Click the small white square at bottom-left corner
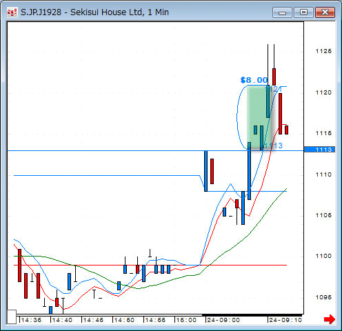The width and height of the screenshot is (342, 331). (x=12, y=317)
